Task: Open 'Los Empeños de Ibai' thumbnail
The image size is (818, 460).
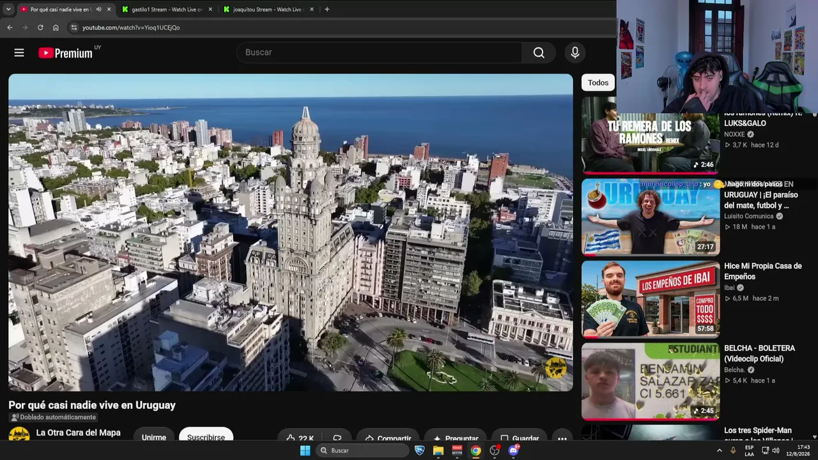Action: (x=651, y=299)
